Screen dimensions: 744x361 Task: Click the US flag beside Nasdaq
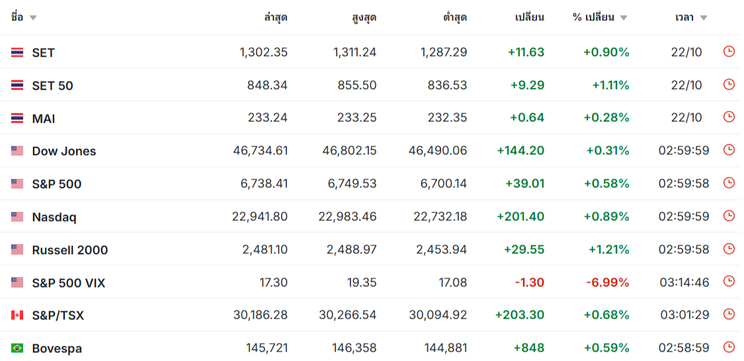[17, 217]
